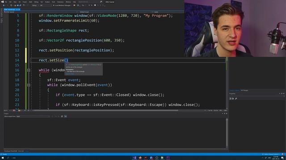This screenshot has height=160, width=286.
Task: Click the taskbar clock
Action: 276,158
